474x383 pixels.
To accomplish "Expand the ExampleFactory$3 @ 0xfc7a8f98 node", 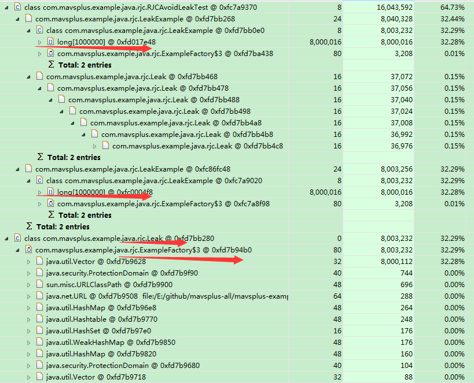I will click(39, 204).
